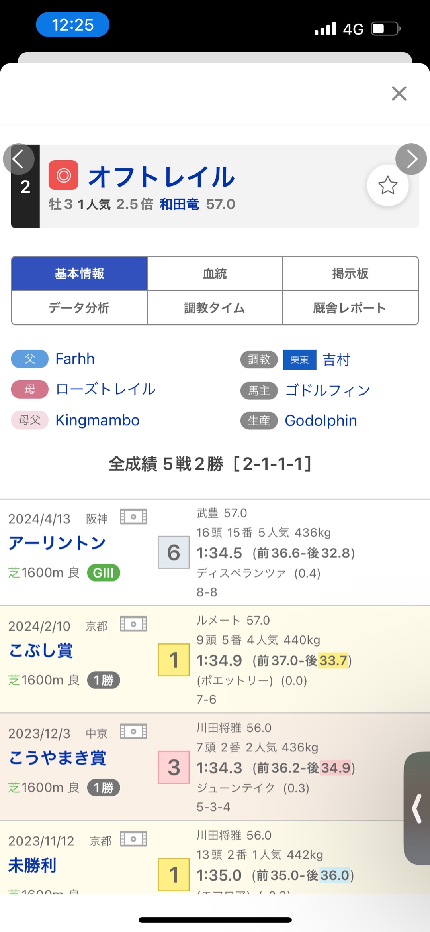The height and width of the screenshot is (932, 430).
Task: Open dam ローズトレイル link
Action: [106, 389]
